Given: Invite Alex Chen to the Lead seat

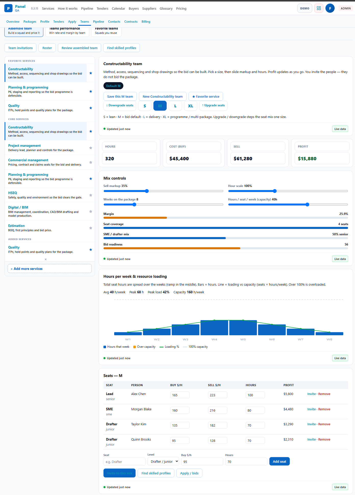Looking at the screenshot, I should coord(311,394).
